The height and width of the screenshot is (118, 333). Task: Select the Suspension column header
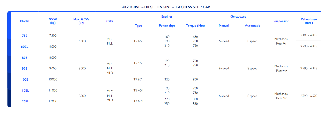click(281, 21)
